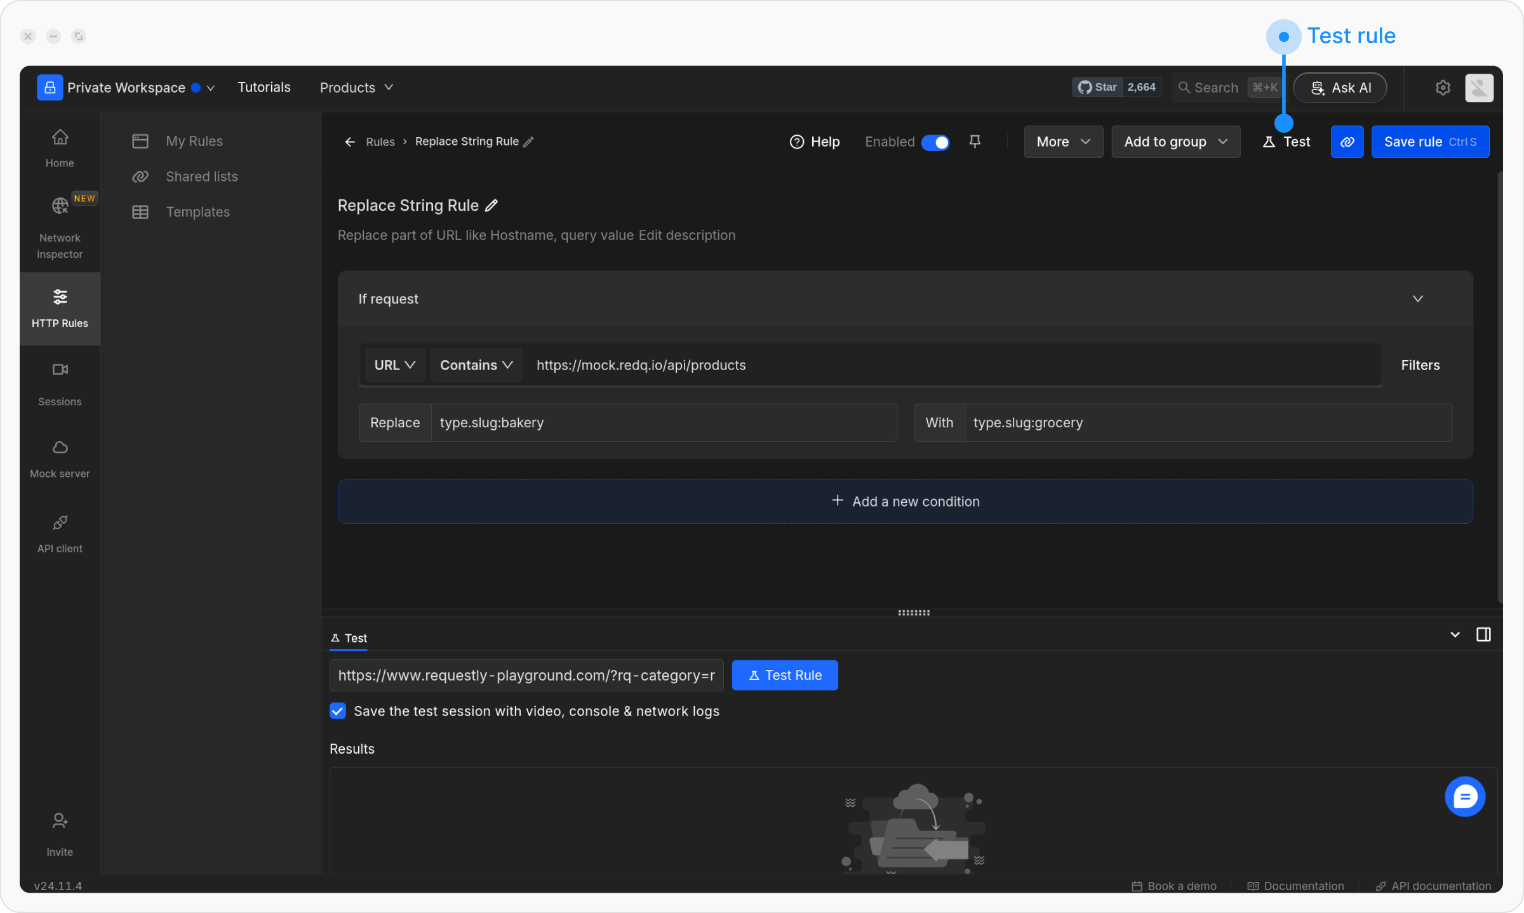Click the blue share link icon button

[x=1347, y=142]
